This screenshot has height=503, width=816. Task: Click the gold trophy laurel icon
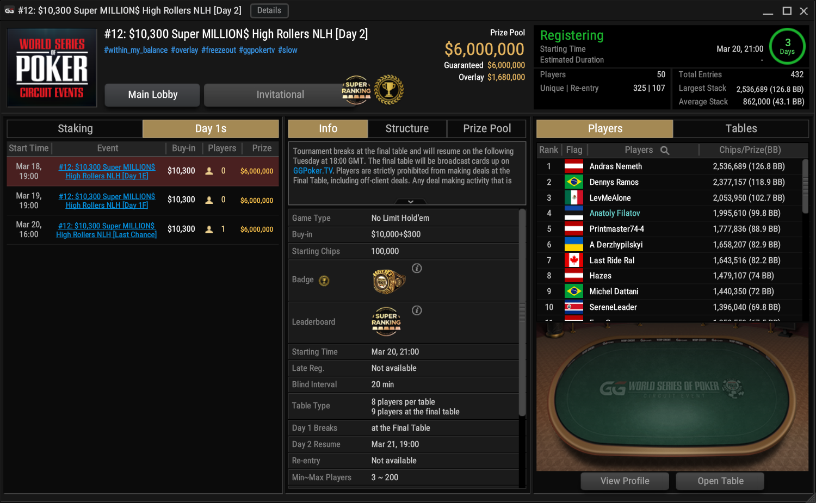[x=389, y=90]
